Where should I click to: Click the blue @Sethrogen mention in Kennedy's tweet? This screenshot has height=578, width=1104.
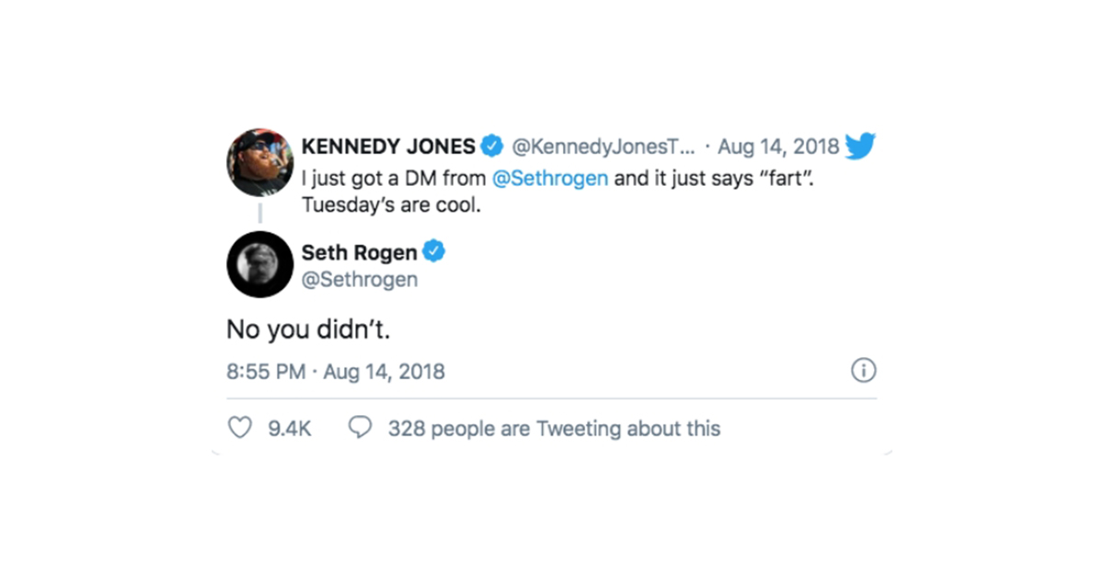pyautogui.click(x=550, y=178)
